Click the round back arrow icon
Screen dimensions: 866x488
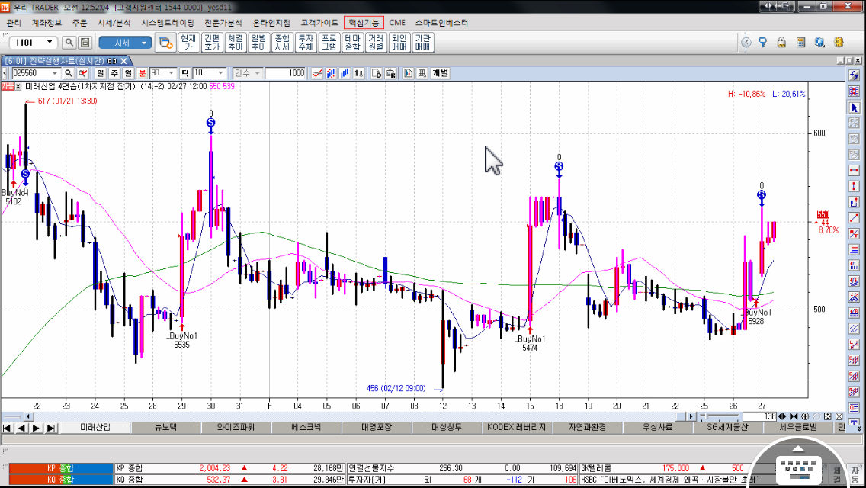click(746, 43)
